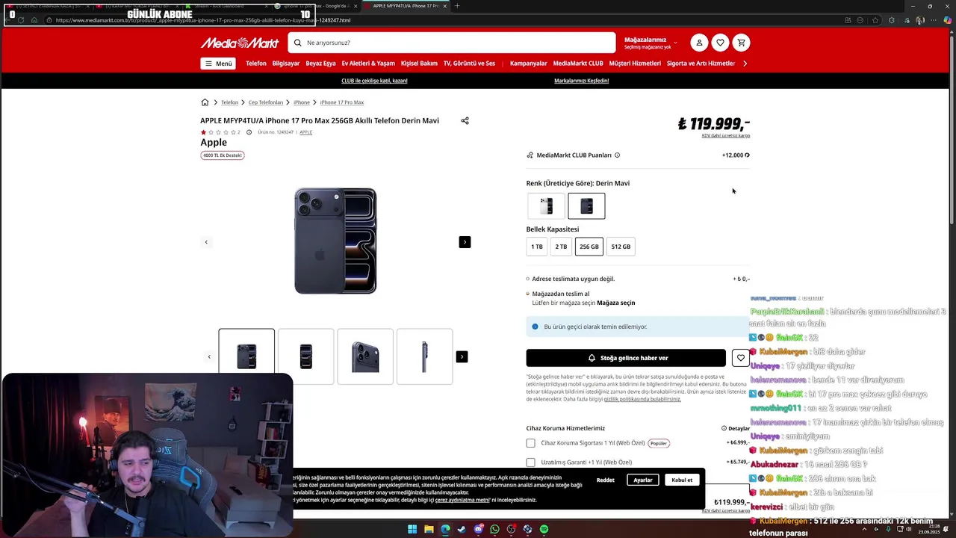Open Spotify from taskbar
Screen dimensions: 956x538
pyautogui.click(x=544, y=530)
